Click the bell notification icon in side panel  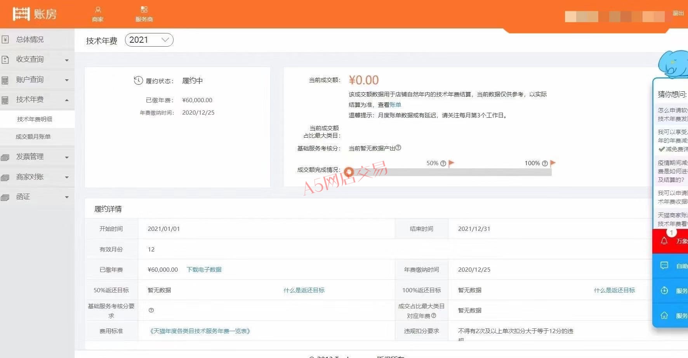coord(664,241)
